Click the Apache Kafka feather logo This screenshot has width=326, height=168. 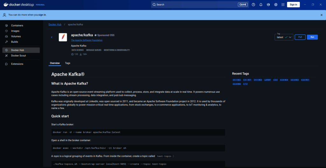(63, 37)
